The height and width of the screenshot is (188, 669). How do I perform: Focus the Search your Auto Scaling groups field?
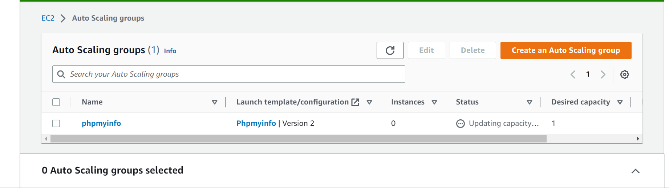(232, 74)
